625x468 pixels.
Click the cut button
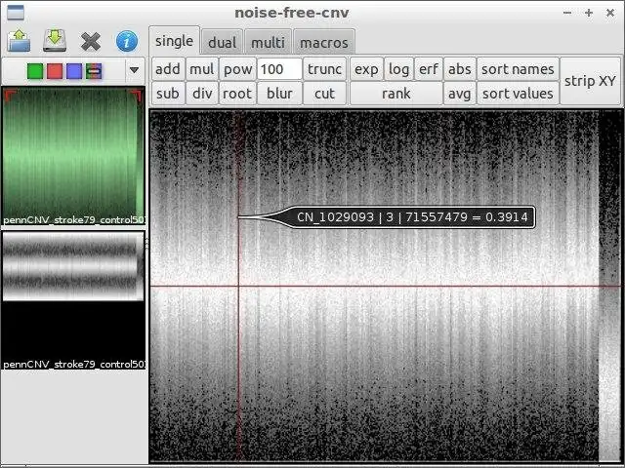324,94
